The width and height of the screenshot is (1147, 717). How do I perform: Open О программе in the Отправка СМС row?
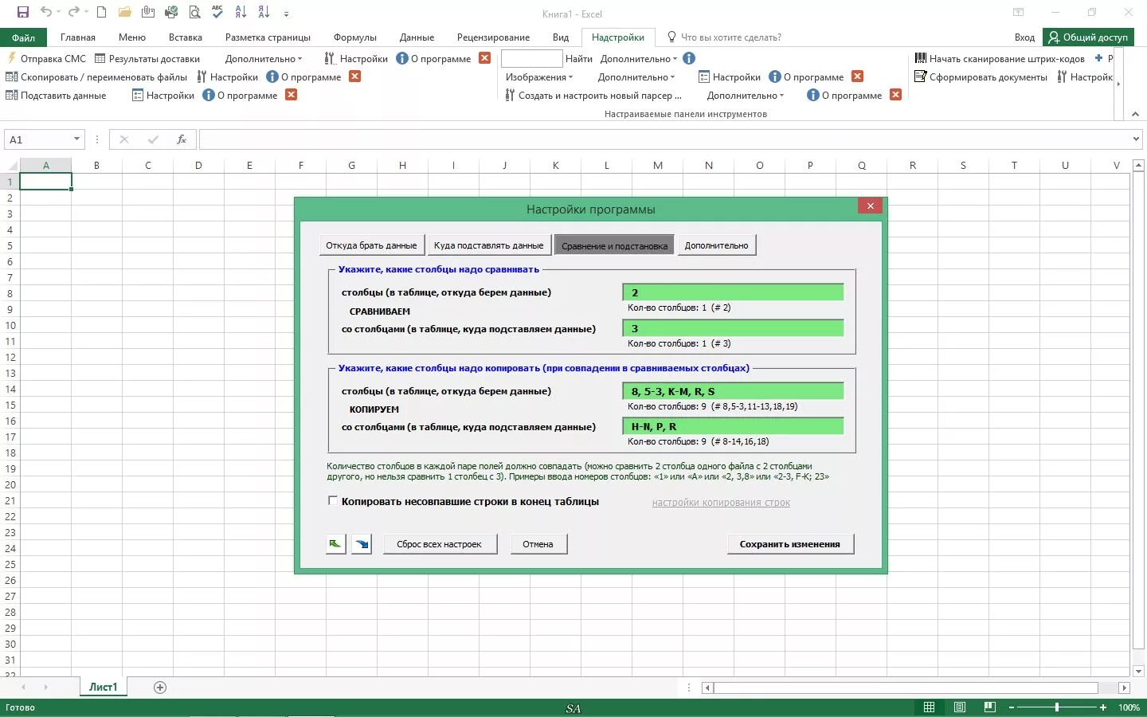click(x=434, y=58)
